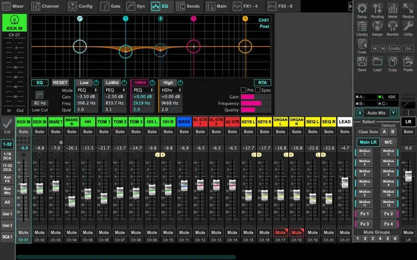Click the MixBus 1 send button

tap(364, 152)
